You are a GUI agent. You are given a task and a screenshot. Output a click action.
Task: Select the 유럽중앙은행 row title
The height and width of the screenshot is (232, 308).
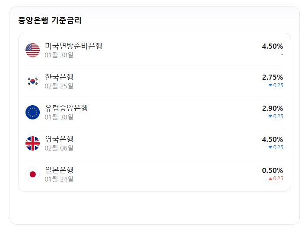(67, 108)
